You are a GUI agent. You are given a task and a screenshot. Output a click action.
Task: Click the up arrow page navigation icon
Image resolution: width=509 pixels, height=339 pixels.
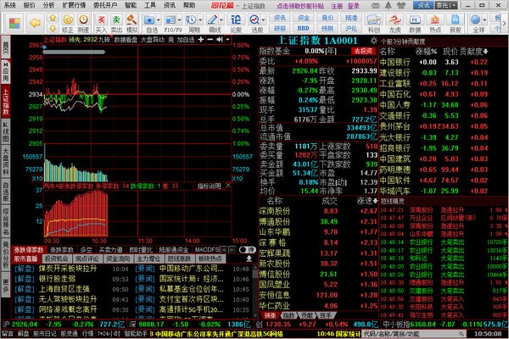click(x=53, y=18)
